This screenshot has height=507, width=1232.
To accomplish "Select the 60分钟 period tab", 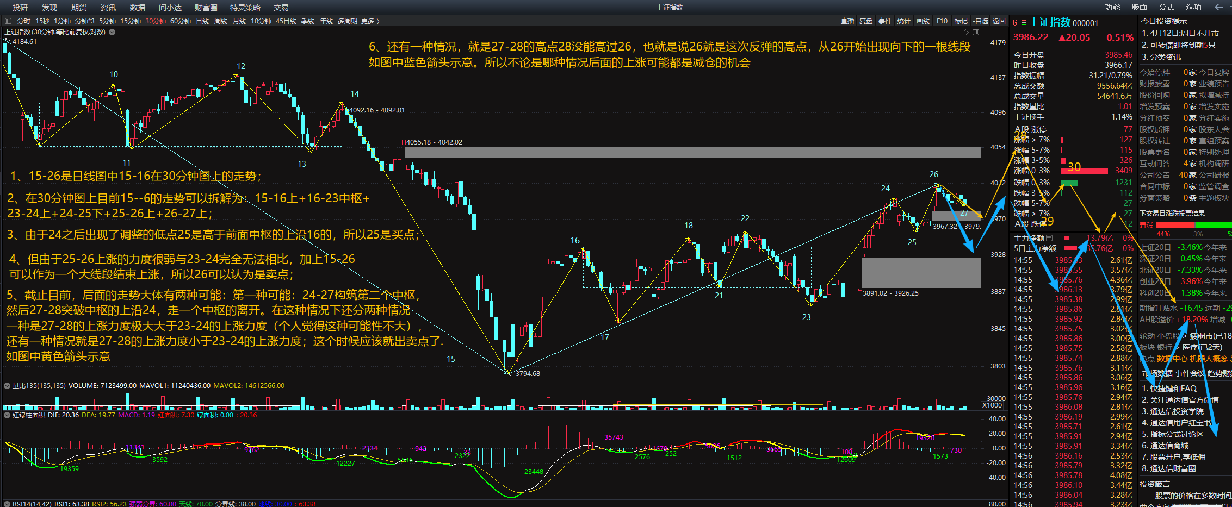I will [x=181, y=21].
